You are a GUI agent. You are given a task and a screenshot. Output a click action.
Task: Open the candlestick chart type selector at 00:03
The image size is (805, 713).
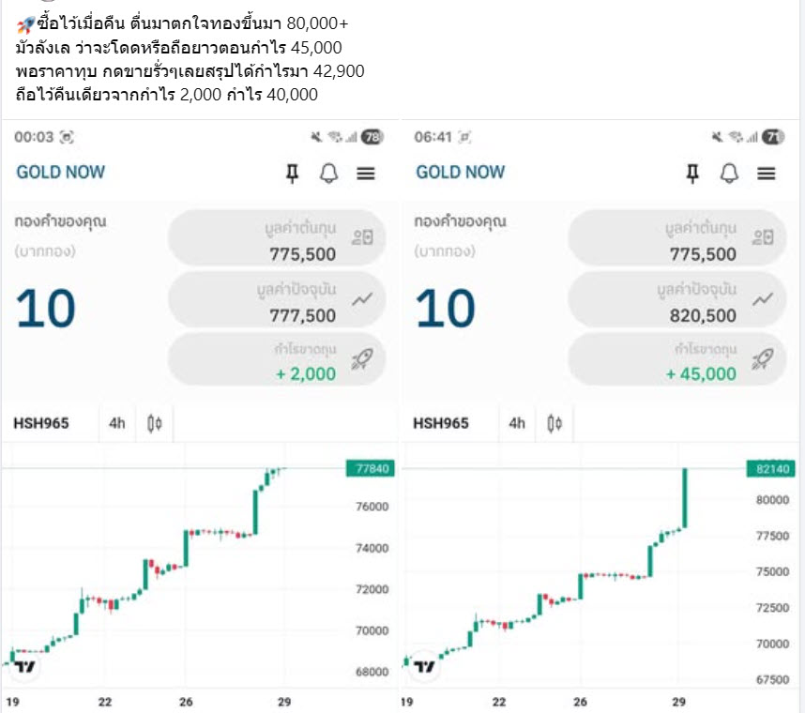click(155, 423)
